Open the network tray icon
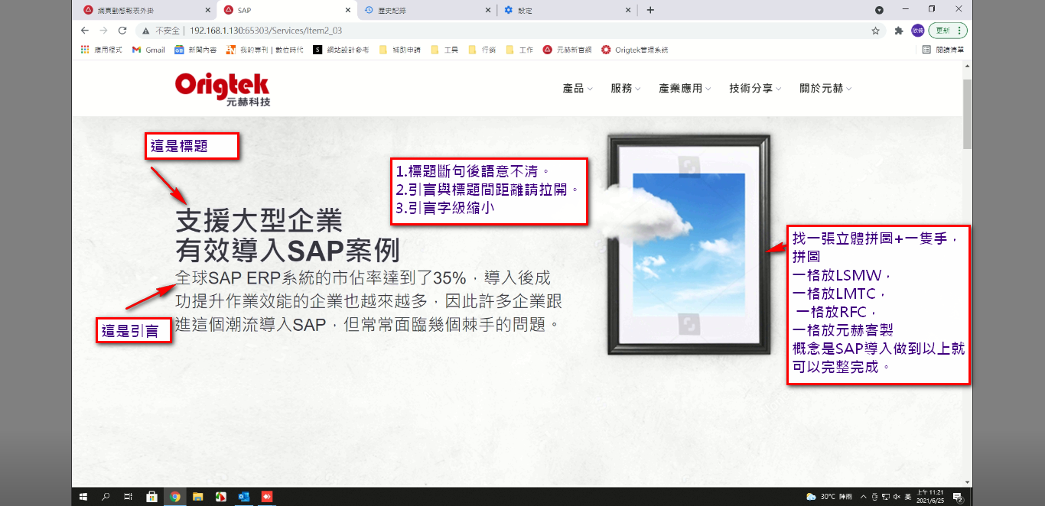 tap(886, 497)
